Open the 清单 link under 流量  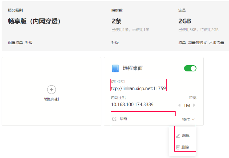pyautogui.click(x=182, y=43)
